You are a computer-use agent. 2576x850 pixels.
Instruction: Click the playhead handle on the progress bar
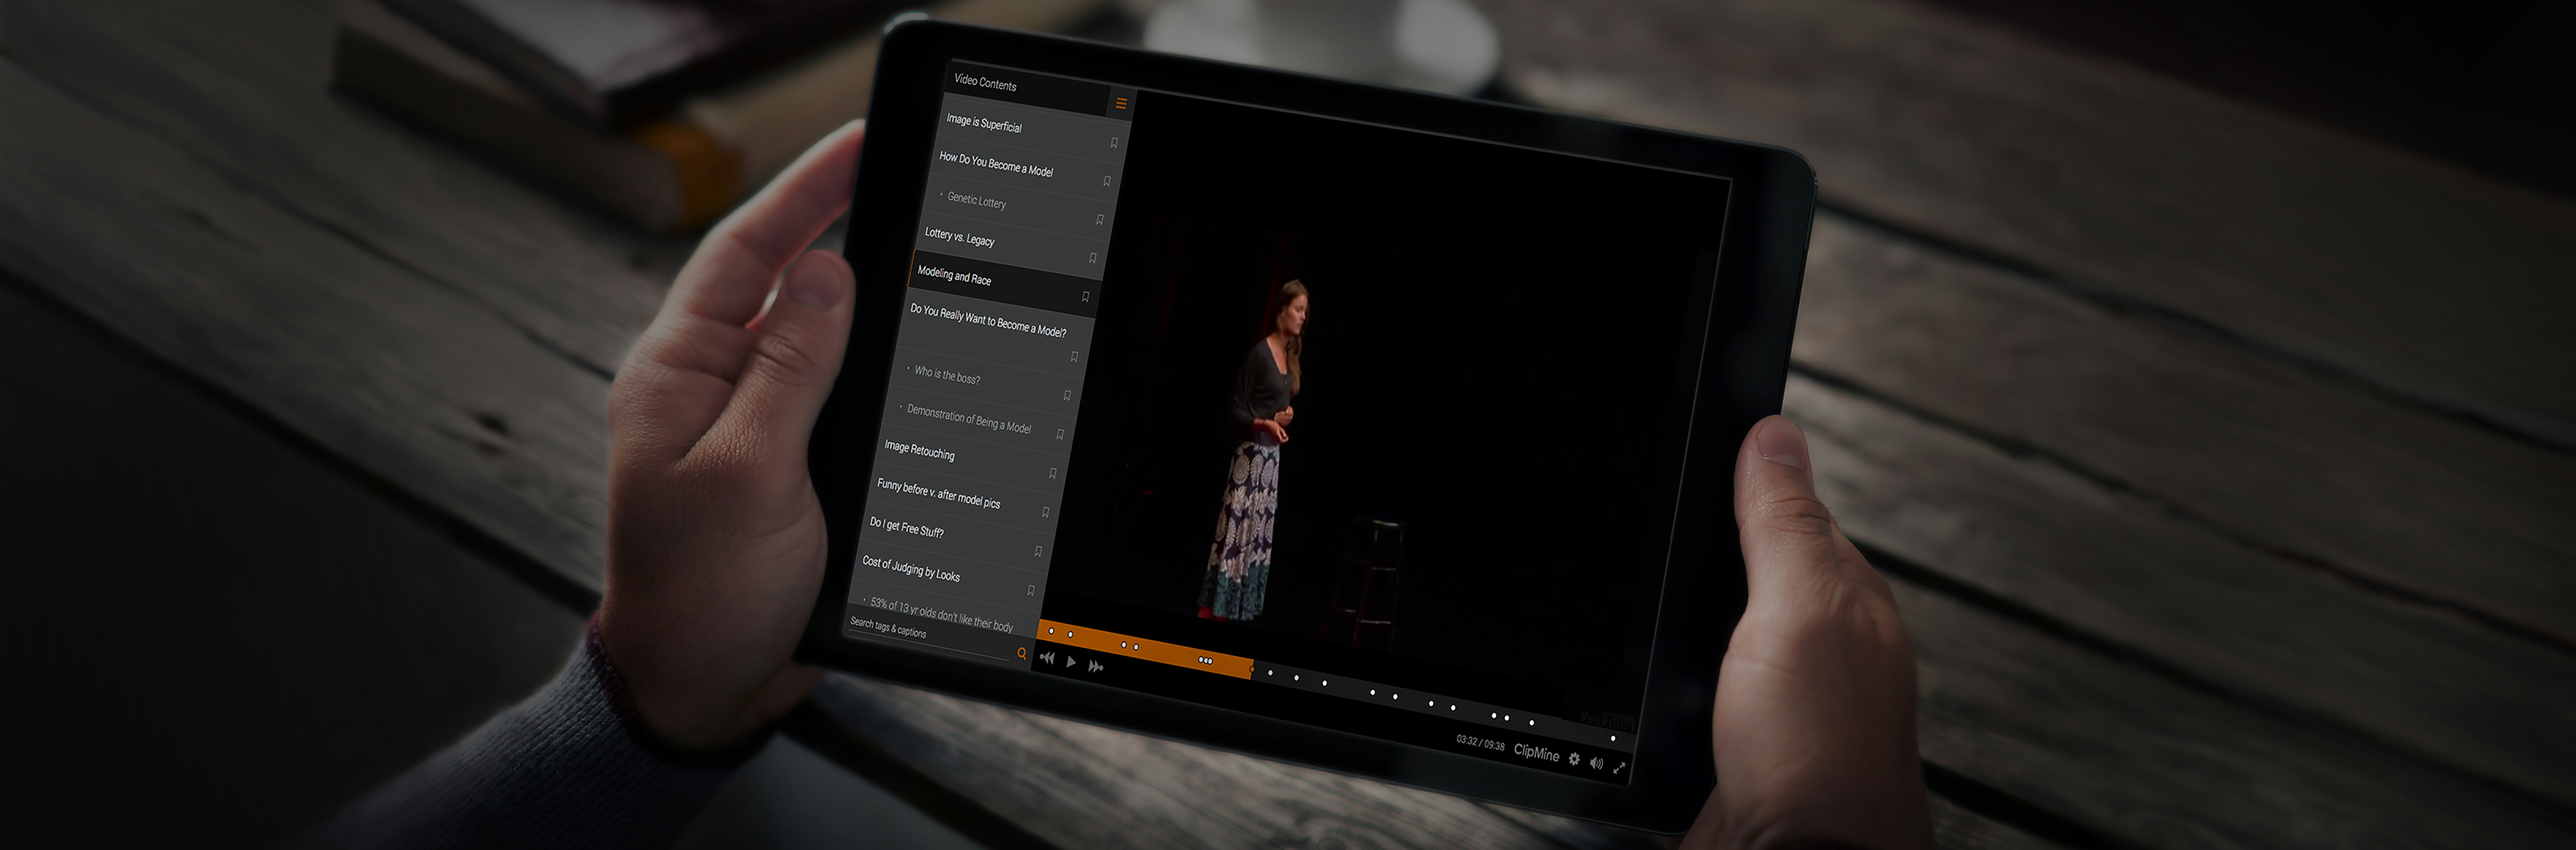tap(1251, 669)
